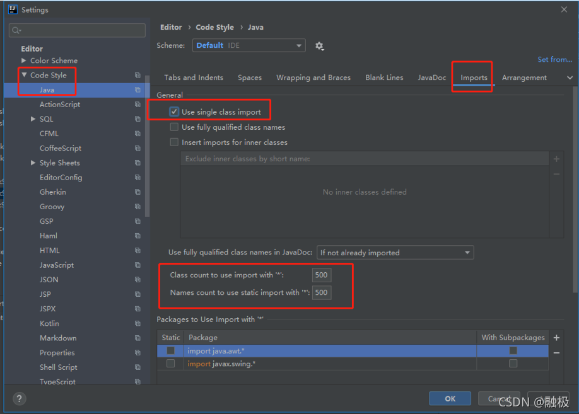
Task: Select Kotlin in the Code Style tree
Action: (x=49, y=324)
